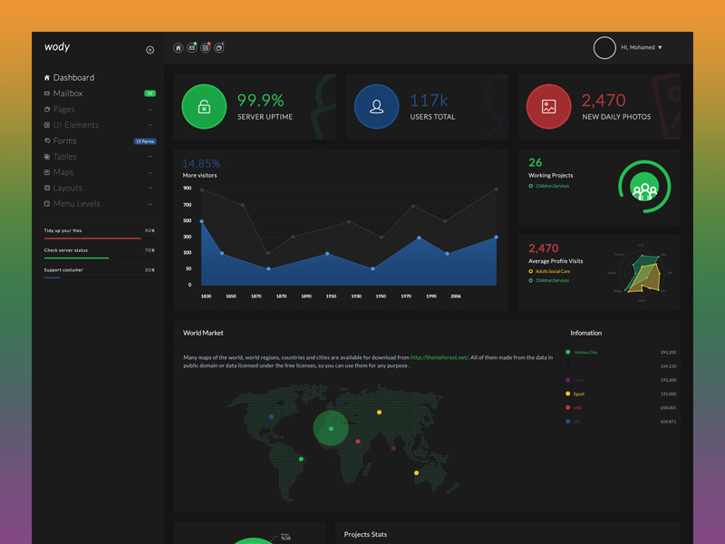Screen dimensions: 725x544
Task: Click the Projects Stats heading
Action: pyautogui.click(x=365, y=534)
